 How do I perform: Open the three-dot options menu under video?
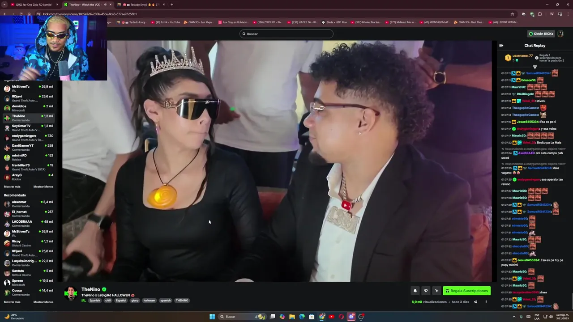pyautogui.click(x=486, y=302)
